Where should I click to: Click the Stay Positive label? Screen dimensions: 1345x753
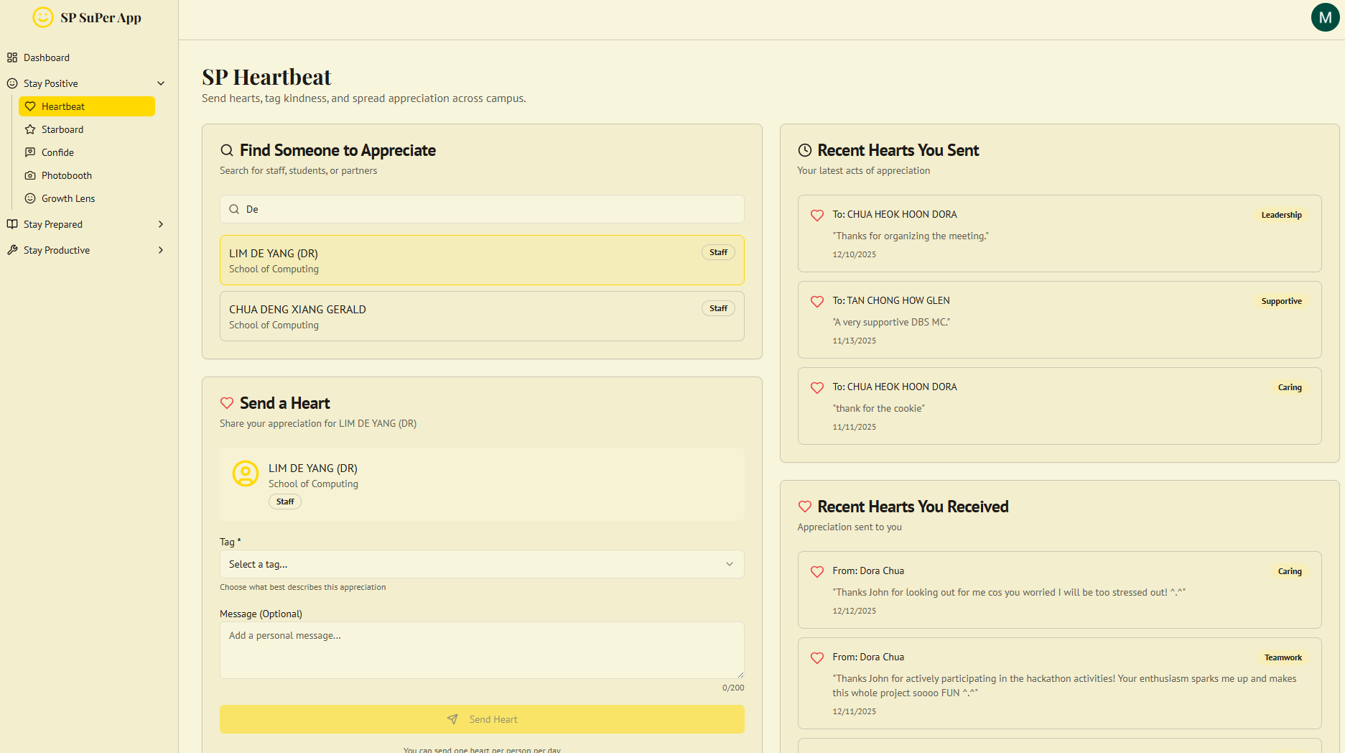coord(51,83)
